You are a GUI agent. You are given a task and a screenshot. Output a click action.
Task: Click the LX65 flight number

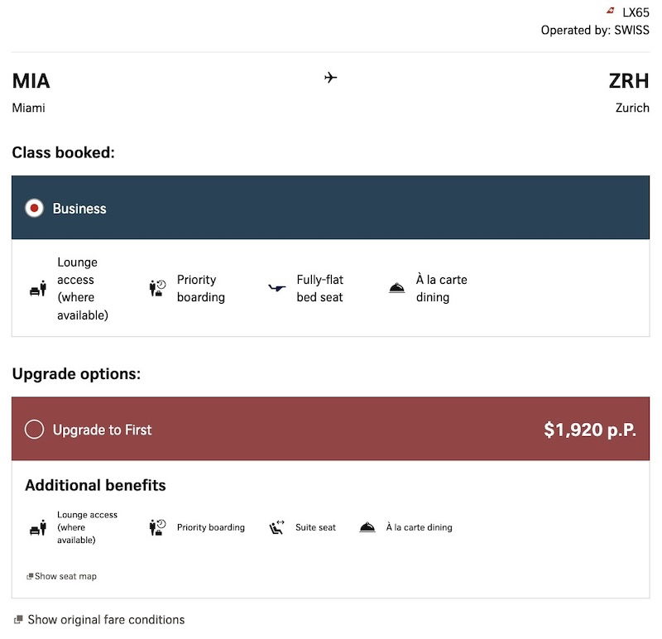coord(636,12)
